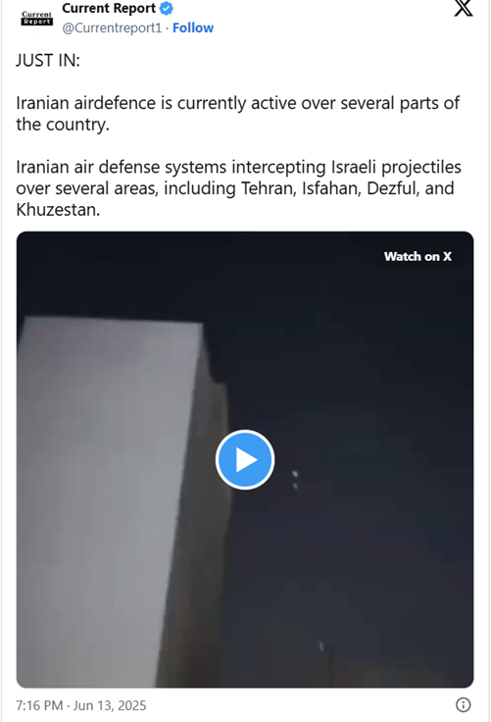
Task: Click the Watch on X button
Action: point(417,256)
